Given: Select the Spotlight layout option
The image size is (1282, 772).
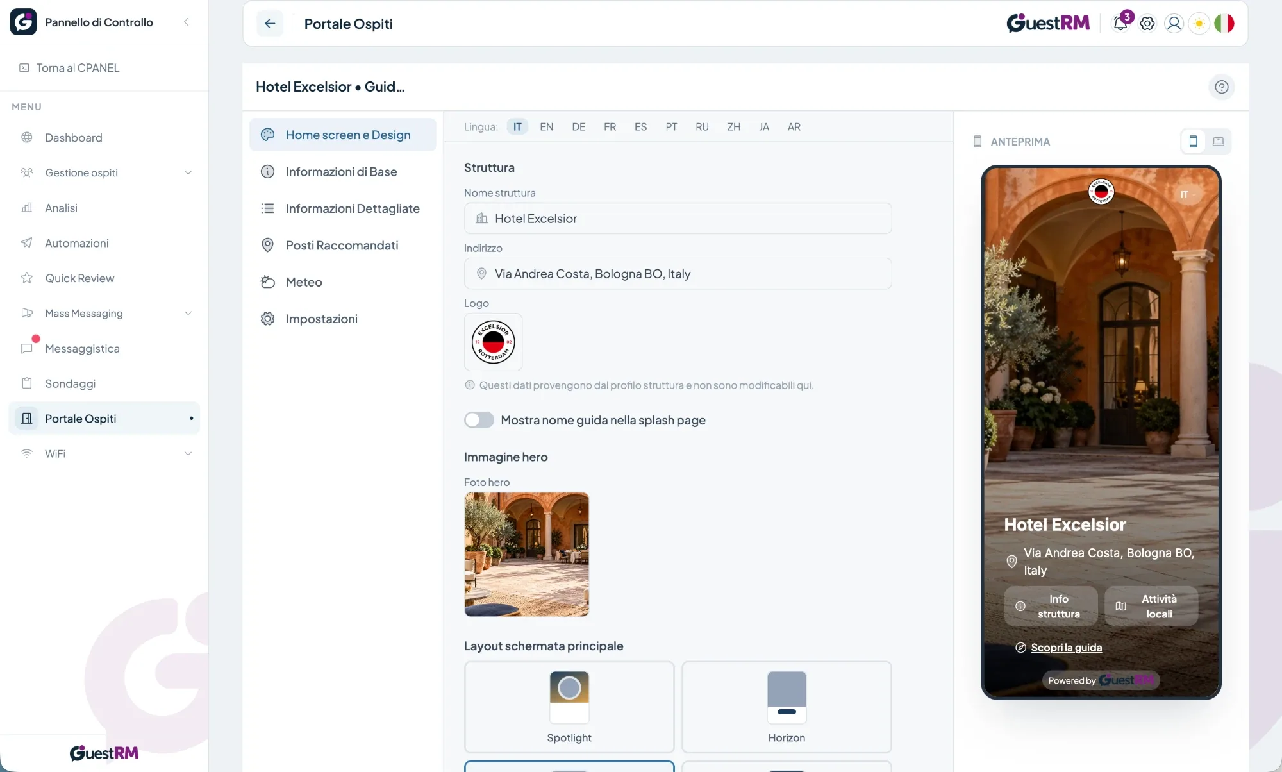Looking at the screenshot, I should click(x=569, y=707).
